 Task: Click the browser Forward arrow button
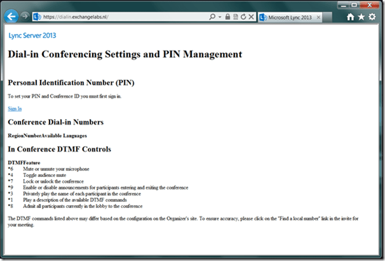[24, 17]
